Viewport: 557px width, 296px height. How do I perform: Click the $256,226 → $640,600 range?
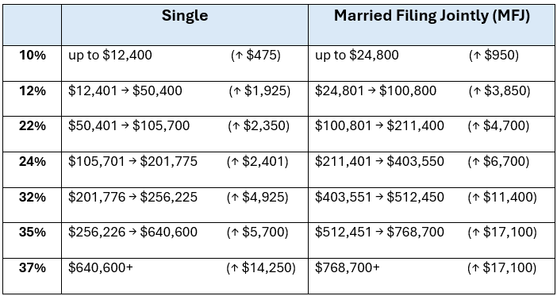point(133,232)
